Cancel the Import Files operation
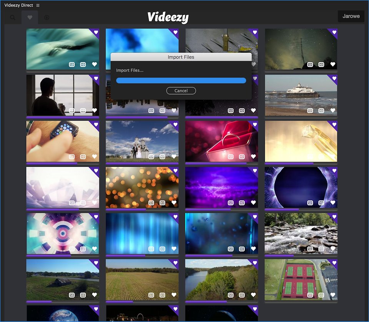The height and width of the screenshot is (322, 369). point(181,91)
